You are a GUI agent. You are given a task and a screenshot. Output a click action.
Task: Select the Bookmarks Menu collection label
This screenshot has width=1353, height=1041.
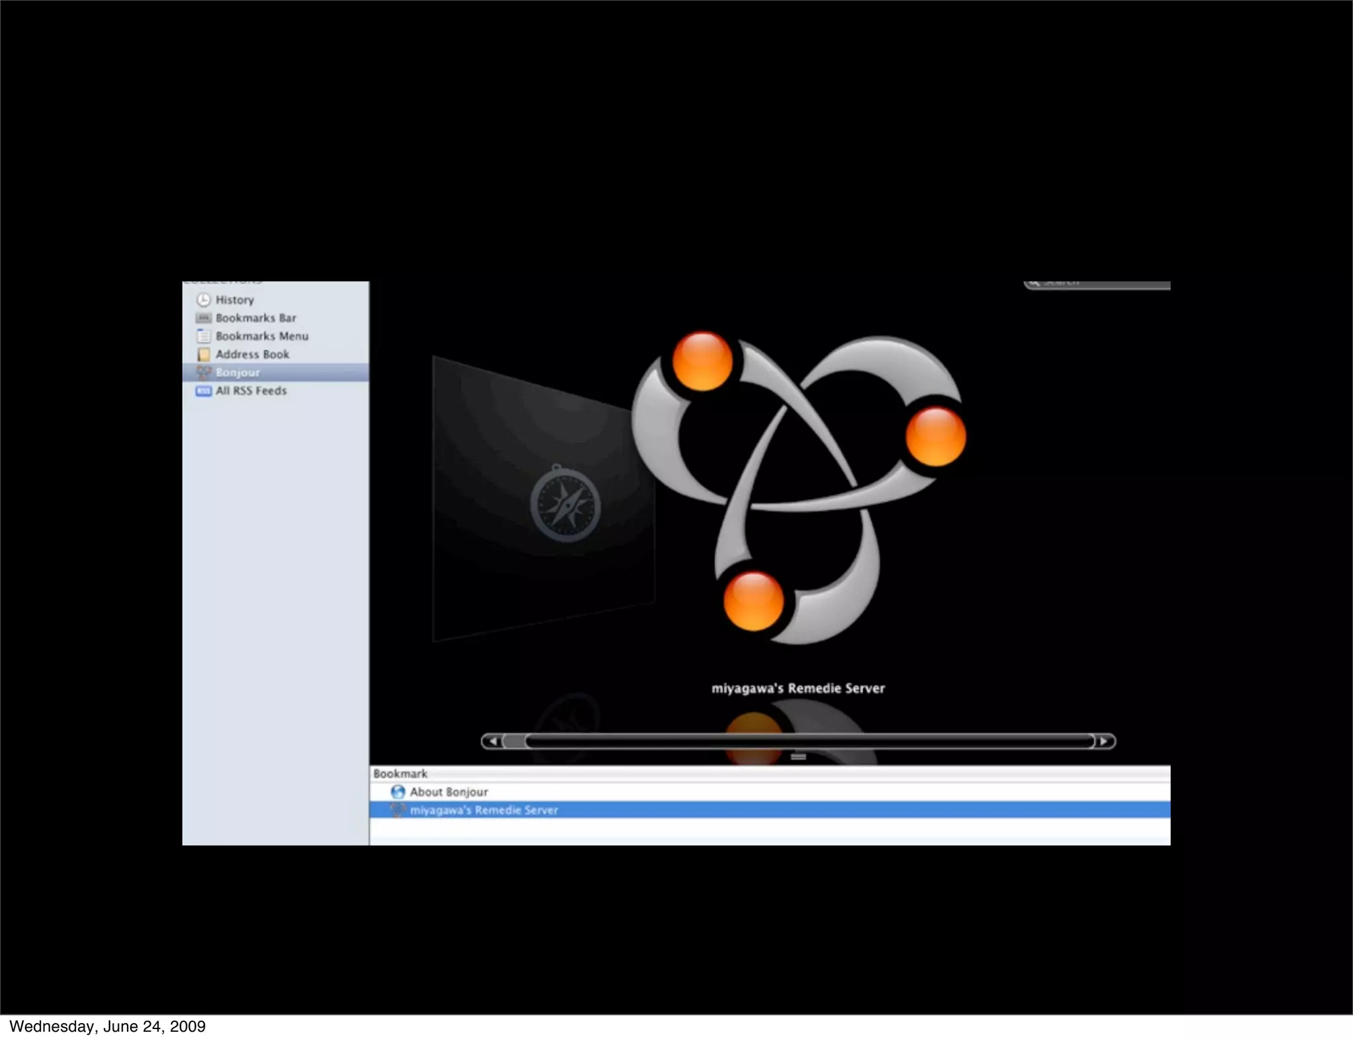pyautogui.click(x=262, y=336)
